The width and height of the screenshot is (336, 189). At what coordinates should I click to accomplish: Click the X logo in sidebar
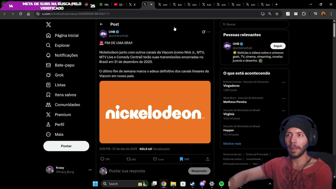coord(48,25)
